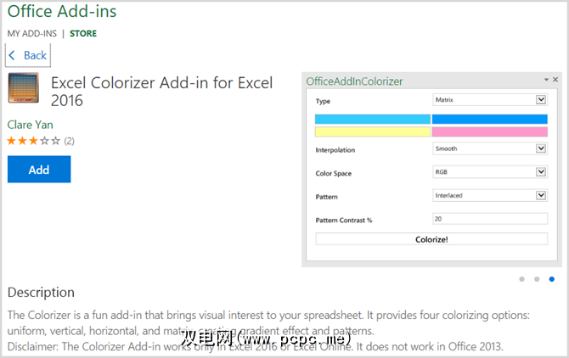Pick the cyan color swatch
The height and width of the screenshot is (358, 569).
click(x=373, y=120)
